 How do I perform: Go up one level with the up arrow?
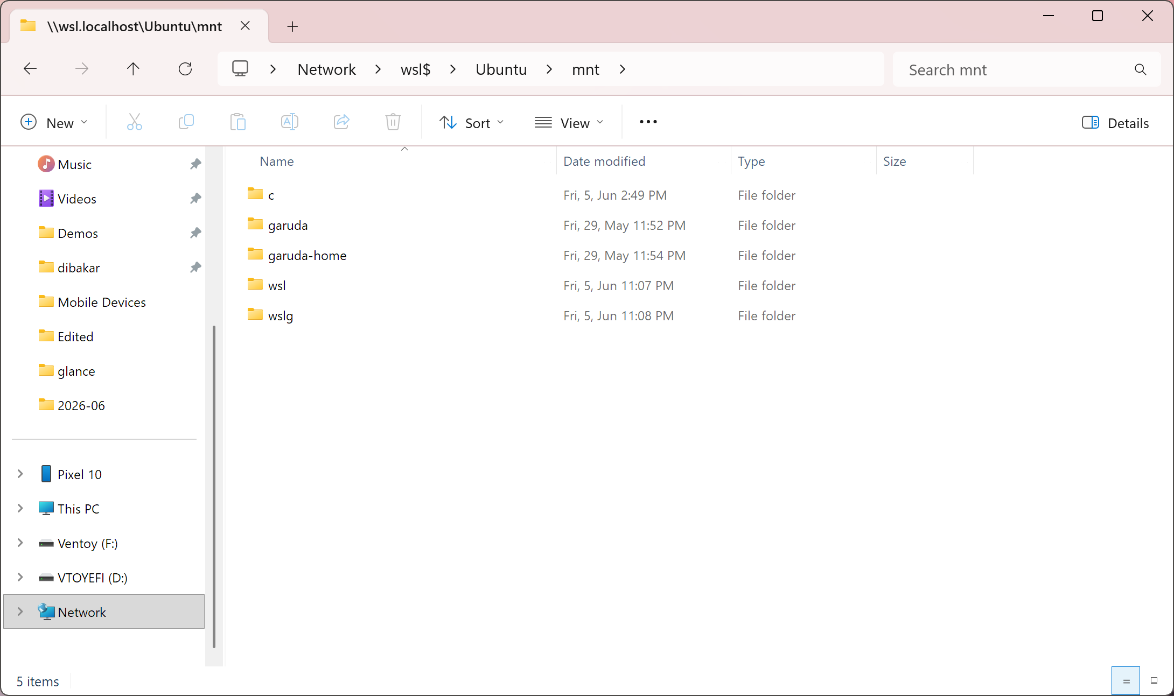133,69
